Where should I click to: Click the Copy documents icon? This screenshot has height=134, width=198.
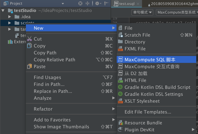[x=29, y=45]
